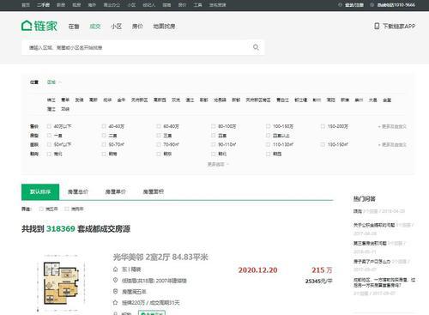Screen dimensions: 429x315
Task: Click the icon beside 登录/注册
Action: pos(340,5)
